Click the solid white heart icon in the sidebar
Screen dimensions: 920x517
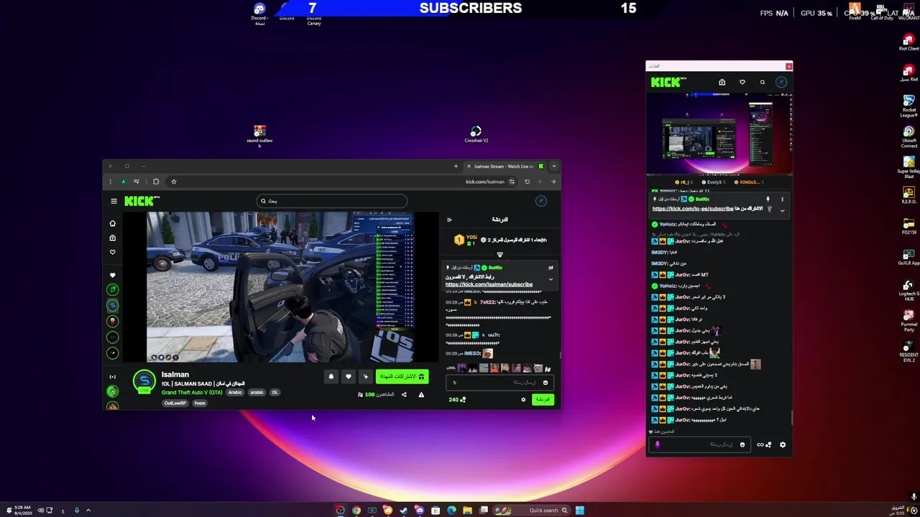(112, 275)
